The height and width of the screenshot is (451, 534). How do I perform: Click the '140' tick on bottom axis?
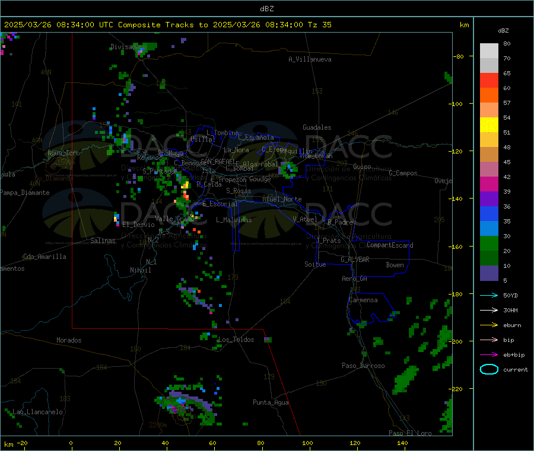tap(402, 443)
